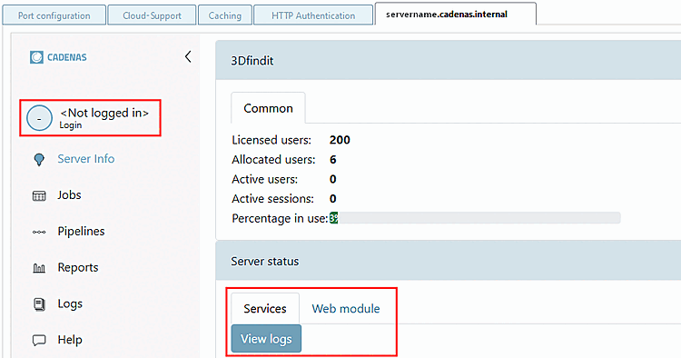Click the Help speech bubble icon

click(x=39, y=340)
